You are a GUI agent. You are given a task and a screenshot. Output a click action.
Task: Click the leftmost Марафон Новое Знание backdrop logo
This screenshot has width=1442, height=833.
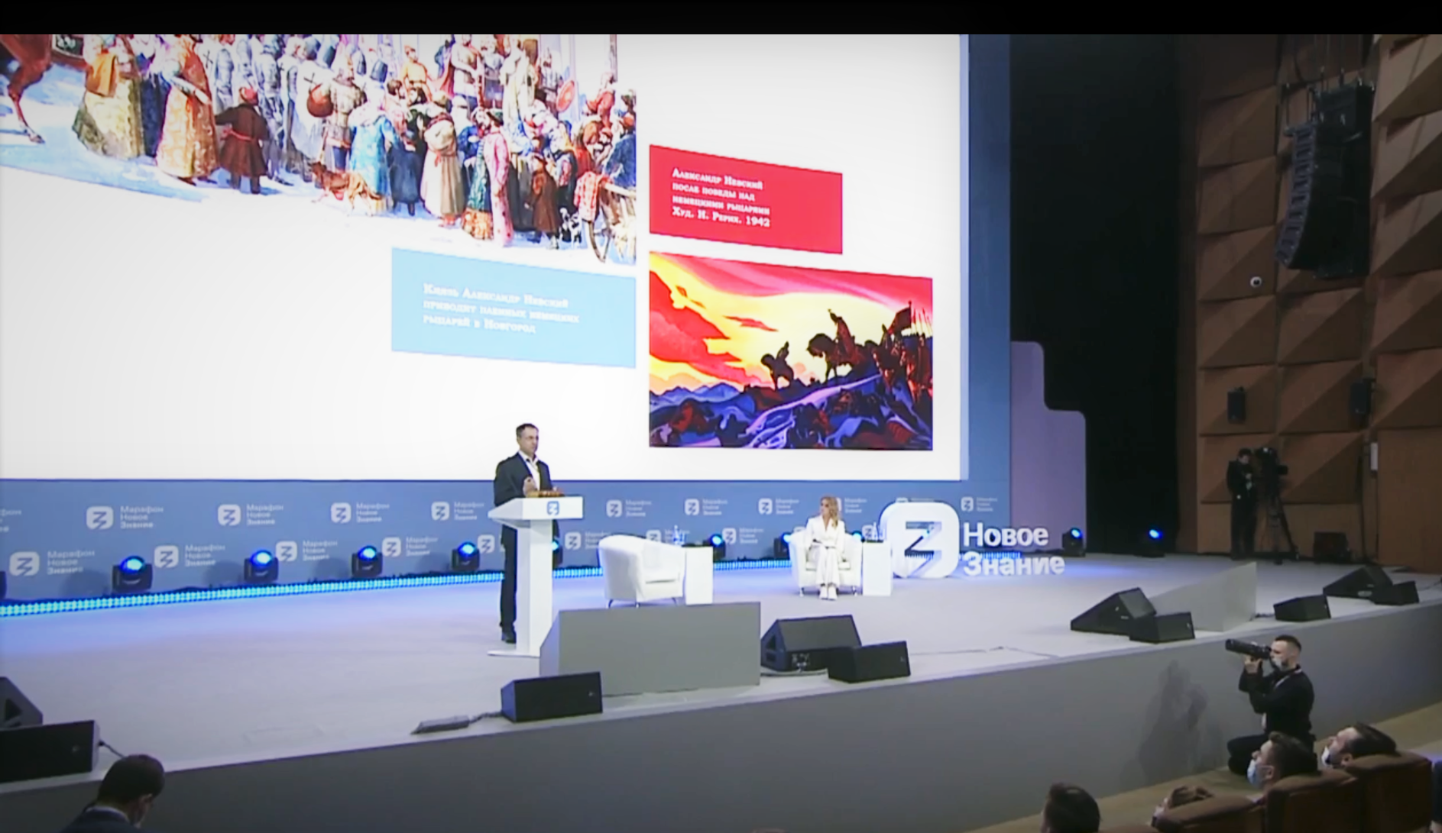[23, 563]
